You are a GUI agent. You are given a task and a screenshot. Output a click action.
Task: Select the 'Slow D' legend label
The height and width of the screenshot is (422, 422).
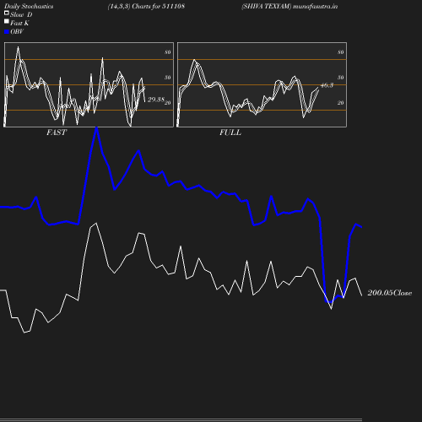[x=21, y=14]
